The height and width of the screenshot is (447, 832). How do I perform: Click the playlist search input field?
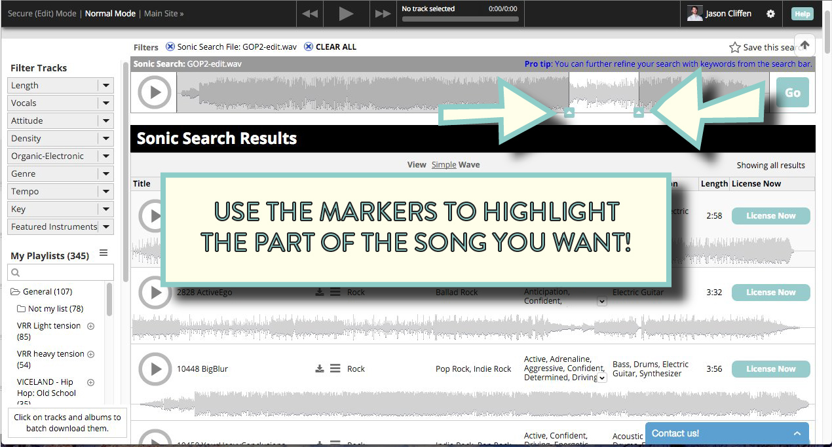[x=60, y=272]
